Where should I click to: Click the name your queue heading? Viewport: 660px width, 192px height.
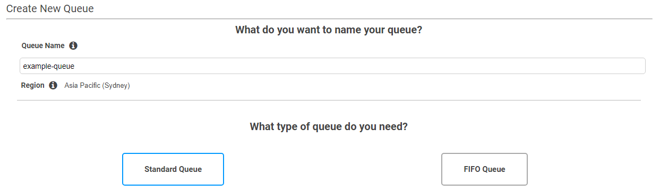pyautogui.click(x=329, y=30)
